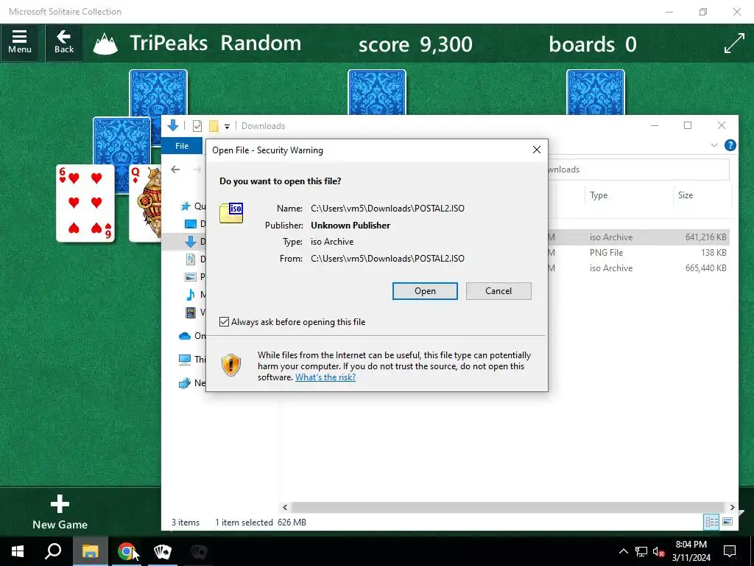Select Videos film icon in navigation pane
This screenshot has height=566, width=754.
[191, 312]
